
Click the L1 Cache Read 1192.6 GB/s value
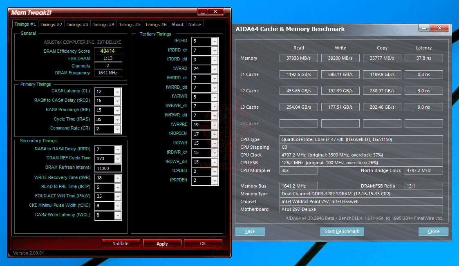pos(299,74)
